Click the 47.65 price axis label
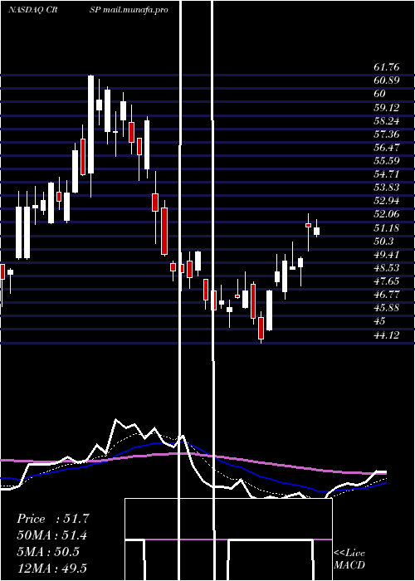This screenshot has width=415, height=581. (x=387, y=281)
